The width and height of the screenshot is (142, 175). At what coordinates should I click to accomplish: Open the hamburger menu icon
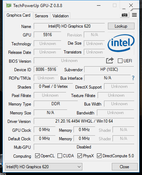tap(134, 15)
